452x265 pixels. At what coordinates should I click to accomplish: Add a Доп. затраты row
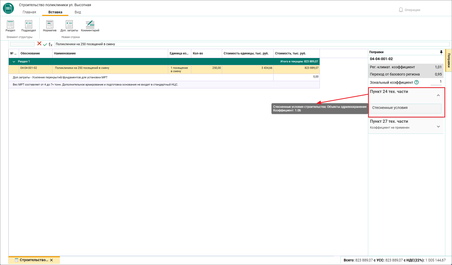pos(69,26)
